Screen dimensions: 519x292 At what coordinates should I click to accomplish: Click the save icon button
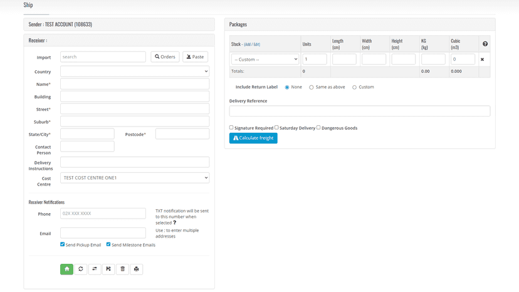(108, 269)
